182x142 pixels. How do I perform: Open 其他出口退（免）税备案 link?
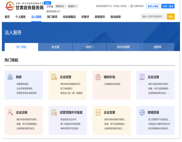[x=71, y=93]
